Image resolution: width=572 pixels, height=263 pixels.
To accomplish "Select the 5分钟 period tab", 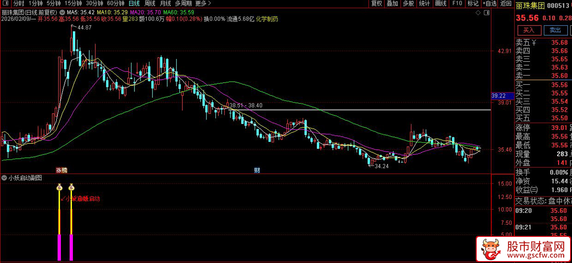I will pos(54,3).
